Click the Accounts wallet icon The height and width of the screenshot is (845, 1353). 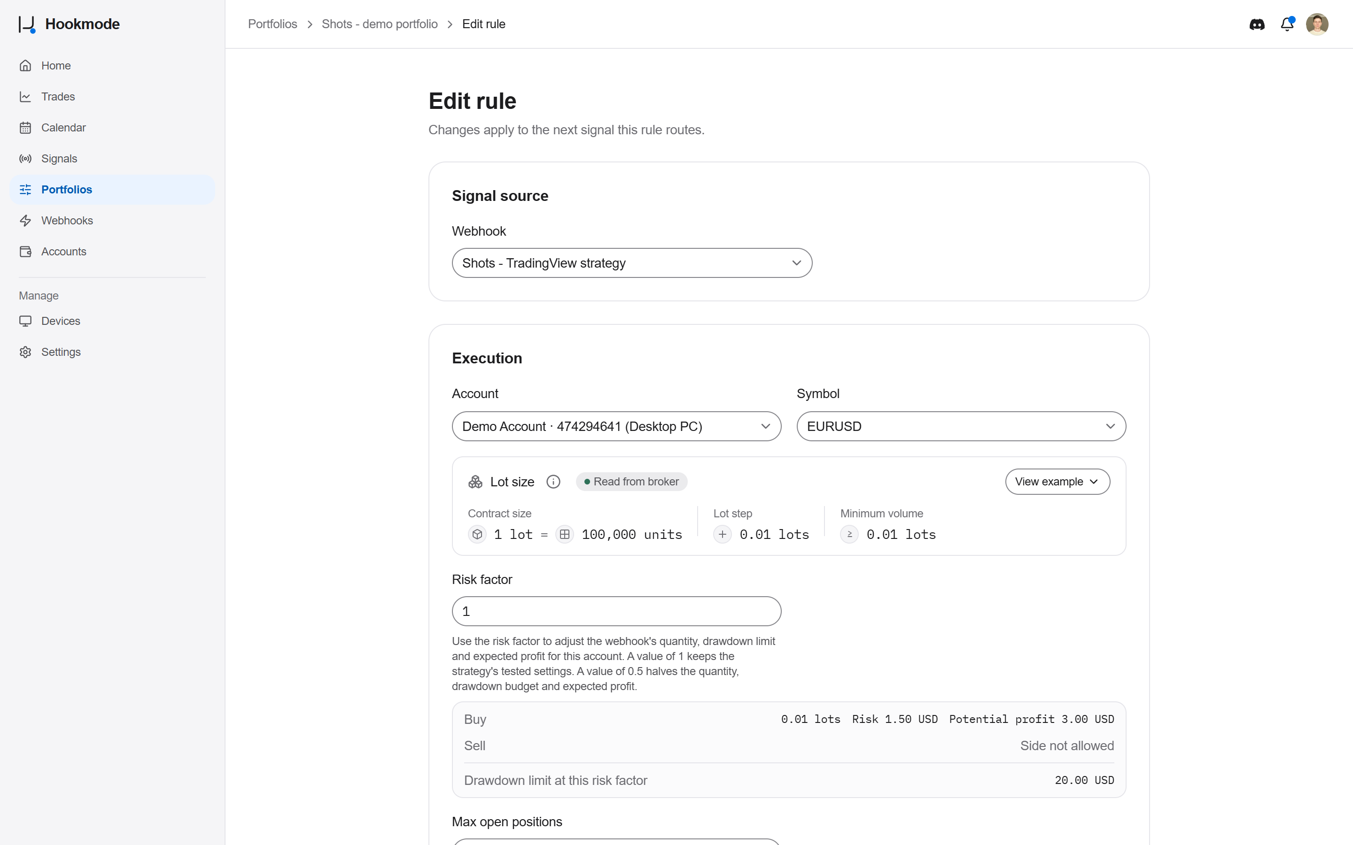click(25, 252)
